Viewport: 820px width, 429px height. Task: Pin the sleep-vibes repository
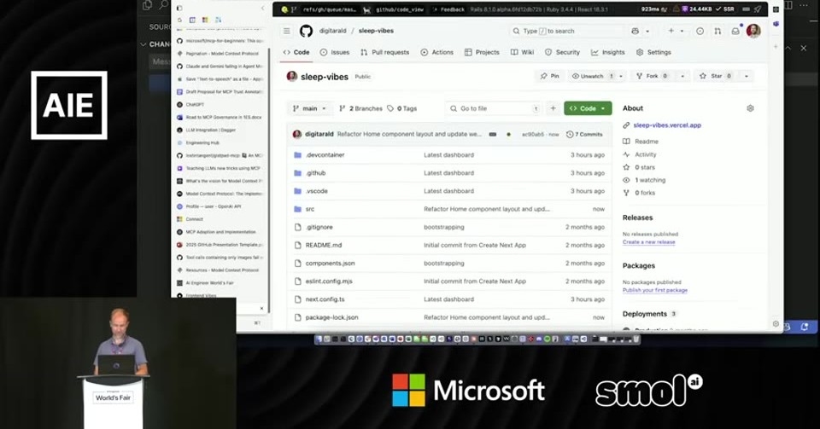(x=549, y=76)
